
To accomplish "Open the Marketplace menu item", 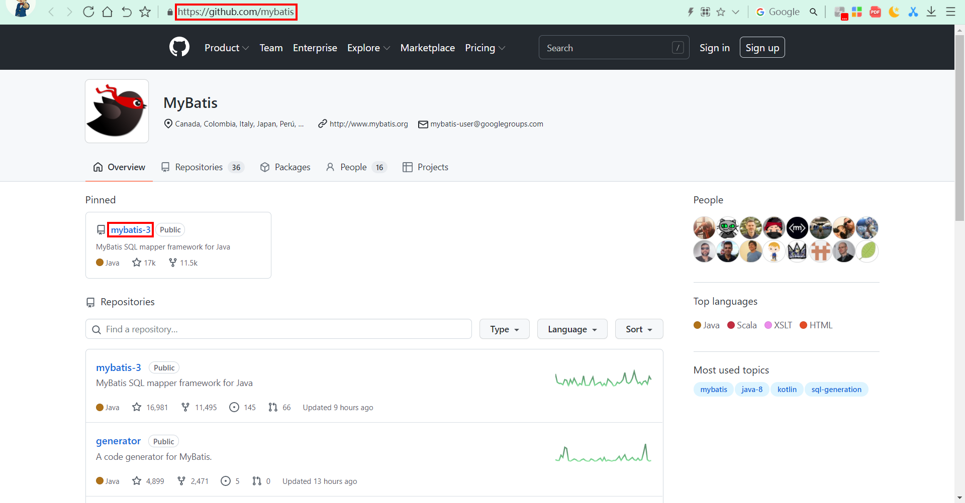I will coord(428,48).
